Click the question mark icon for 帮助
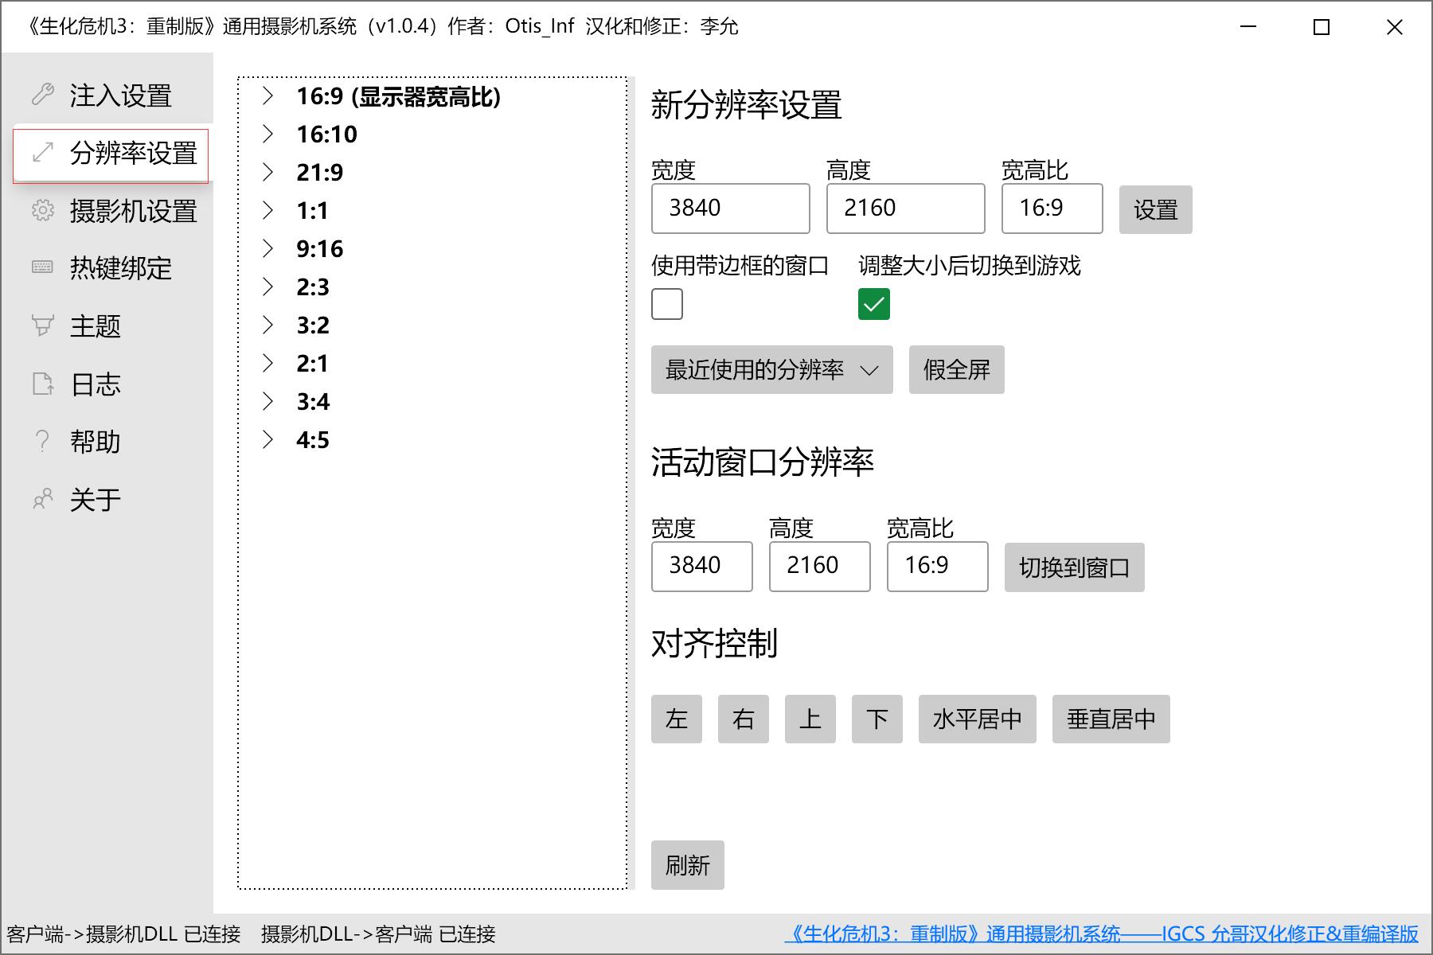This screenshot has width=1433, height=955. [x=43, y=441]
